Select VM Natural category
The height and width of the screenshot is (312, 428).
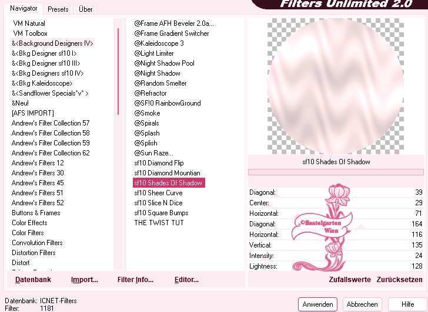pos(29,23)
